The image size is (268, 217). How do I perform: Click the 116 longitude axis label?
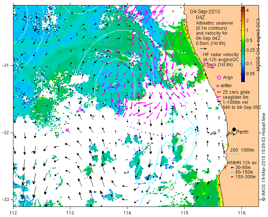click(242, 213)
